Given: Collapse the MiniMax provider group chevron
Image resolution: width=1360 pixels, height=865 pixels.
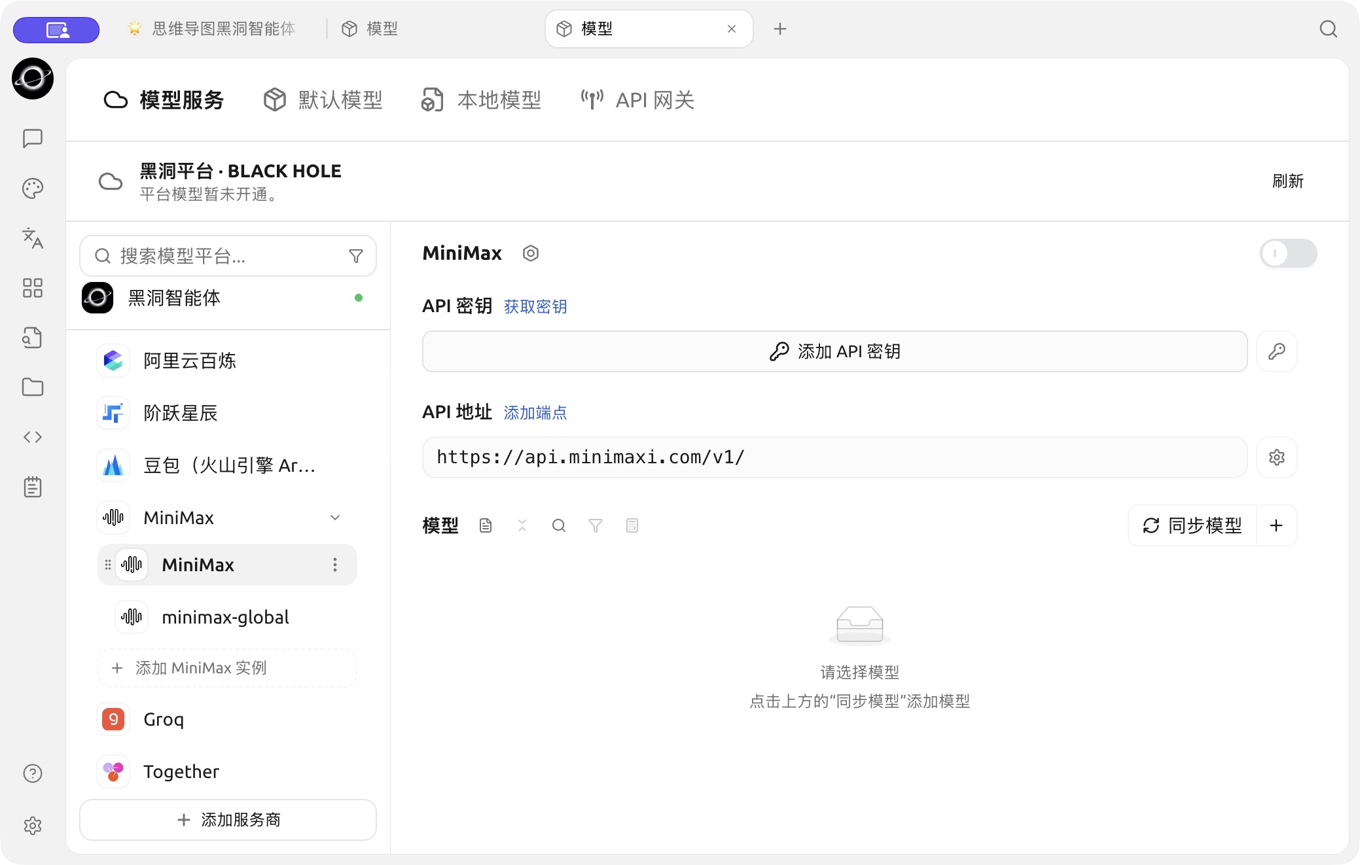Looking at the screenshot, I should 335,518.
